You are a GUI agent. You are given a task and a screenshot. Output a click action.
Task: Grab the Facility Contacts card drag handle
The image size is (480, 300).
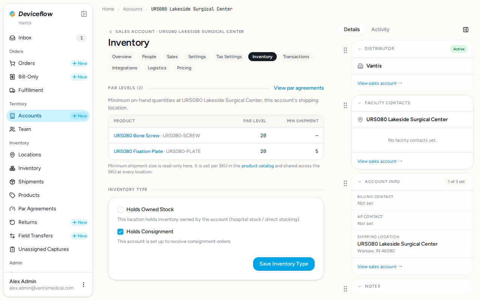point(345,105)
